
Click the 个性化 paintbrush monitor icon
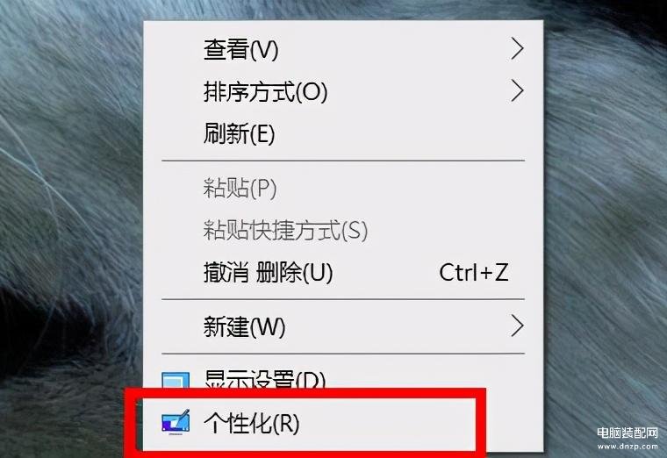click(x=176, y=422)
